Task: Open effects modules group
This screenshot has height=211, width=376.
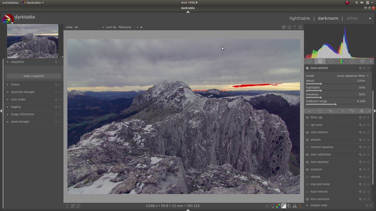Action: coord(362,61)
